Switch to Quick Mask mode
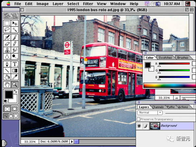The width and height of the screenshot is (196, 147). (x=14, y=109)
